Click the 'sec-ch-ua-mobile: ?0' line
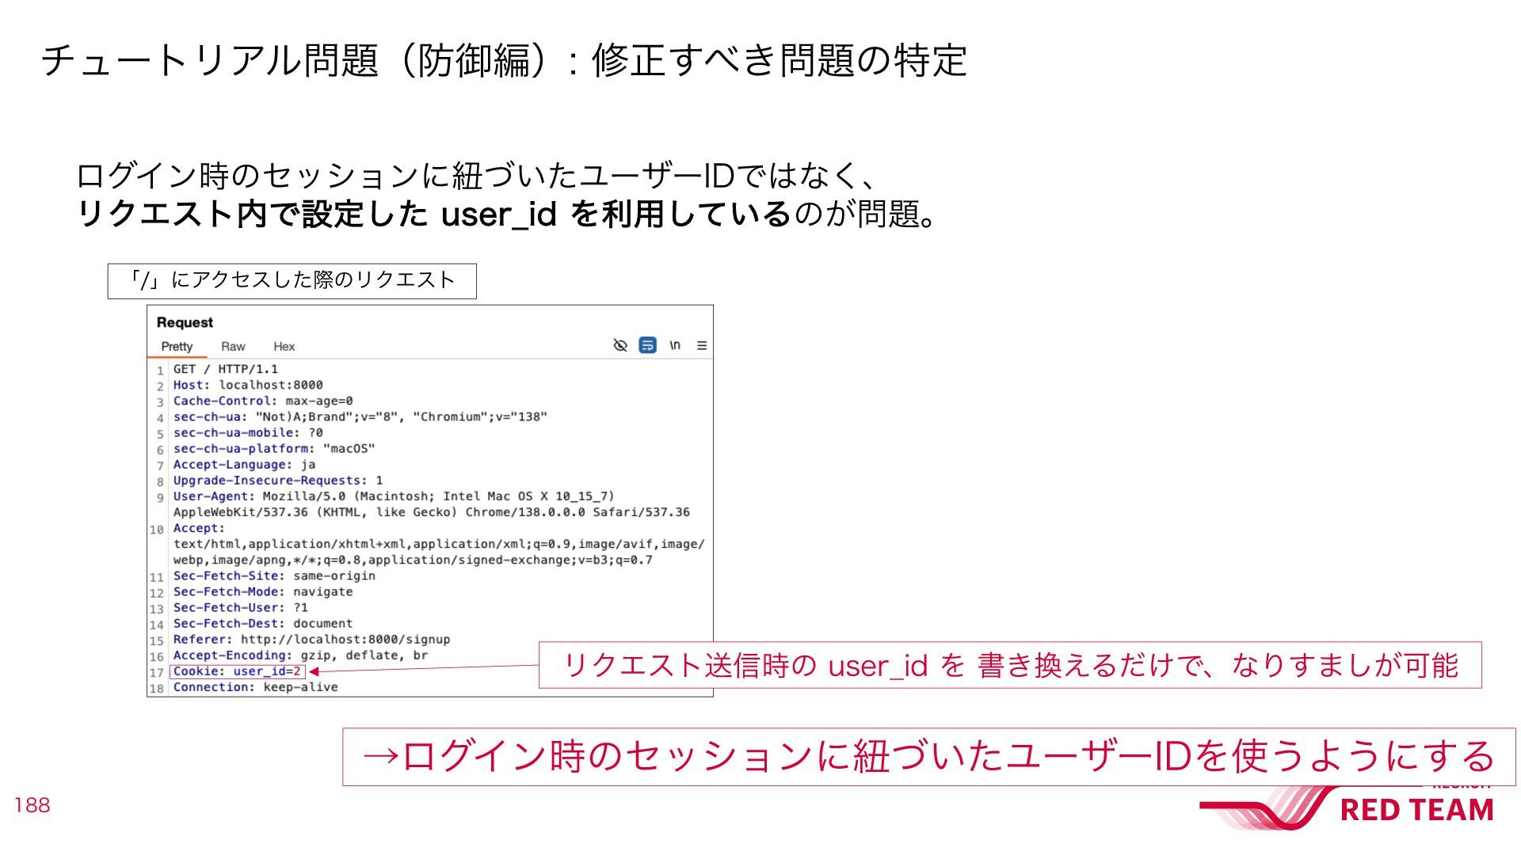1521x855 pixels. click(x=248, y=432)
